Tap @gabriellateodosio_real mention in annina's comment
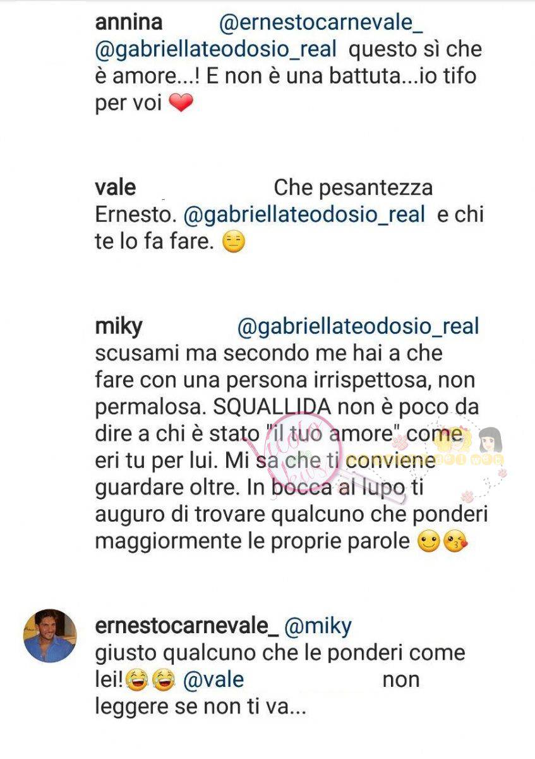Image resolution: width=535 pixels, height=759 pixels. pos(216,50)
